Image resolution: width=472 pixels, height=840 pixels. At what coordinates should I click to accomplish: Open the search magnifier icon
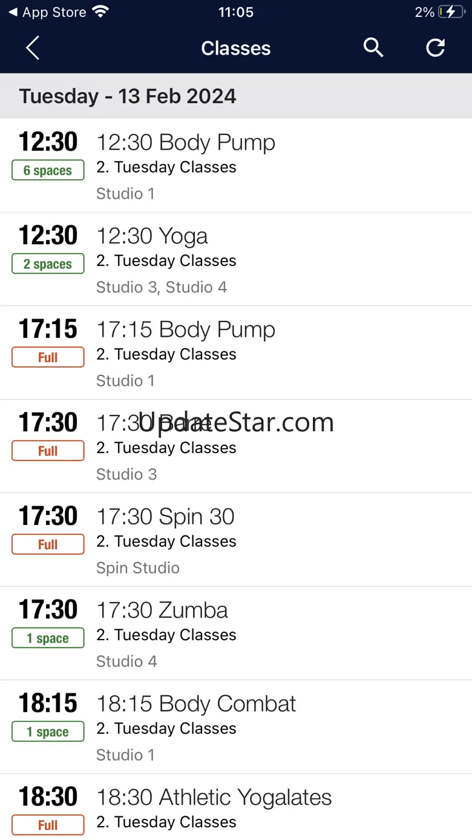coord(373,47)
